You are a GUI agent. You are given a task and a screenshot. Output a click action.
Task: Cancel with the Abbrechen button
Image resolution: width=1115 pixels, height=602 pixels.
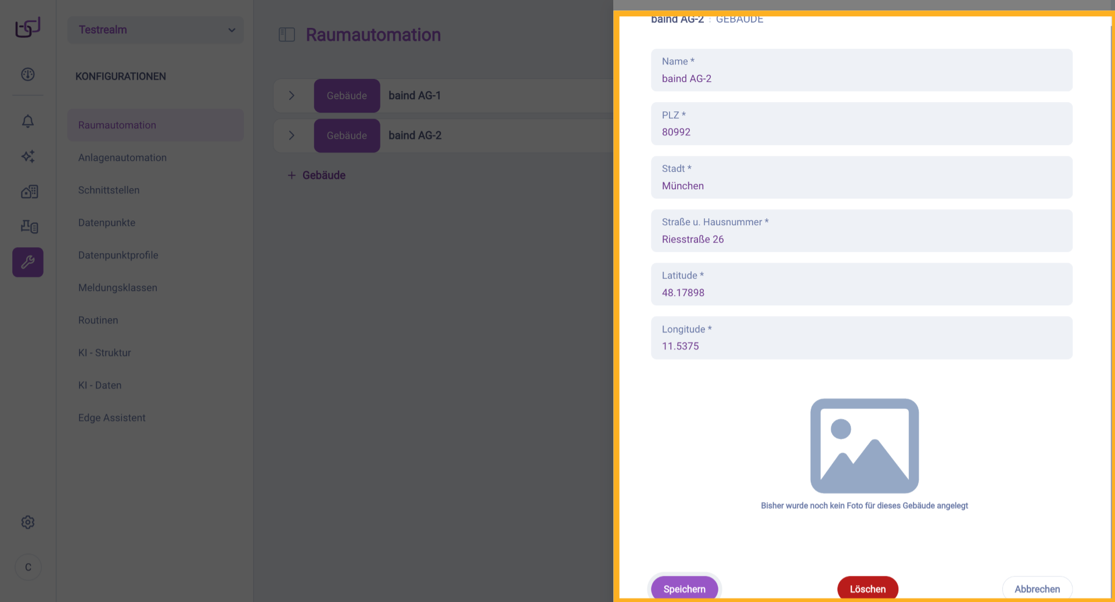point(1037,589)
